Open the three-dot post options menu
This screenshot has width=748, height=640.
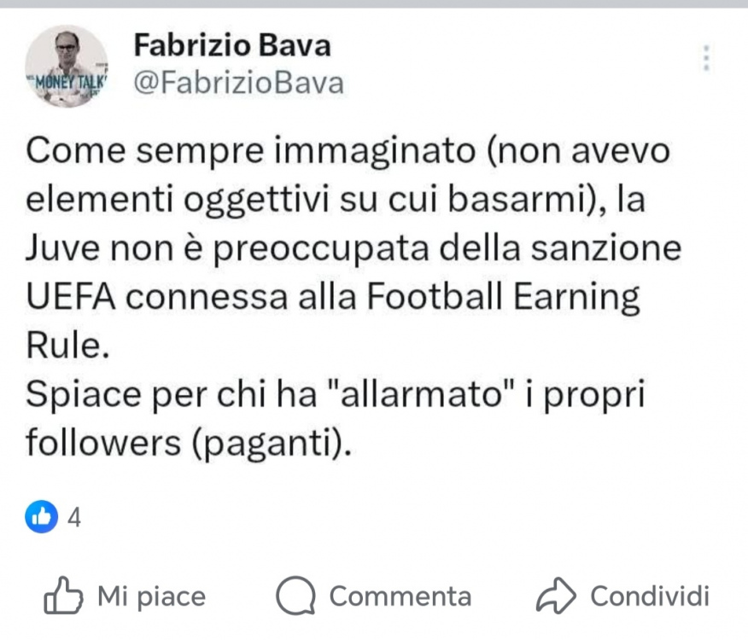706,57
